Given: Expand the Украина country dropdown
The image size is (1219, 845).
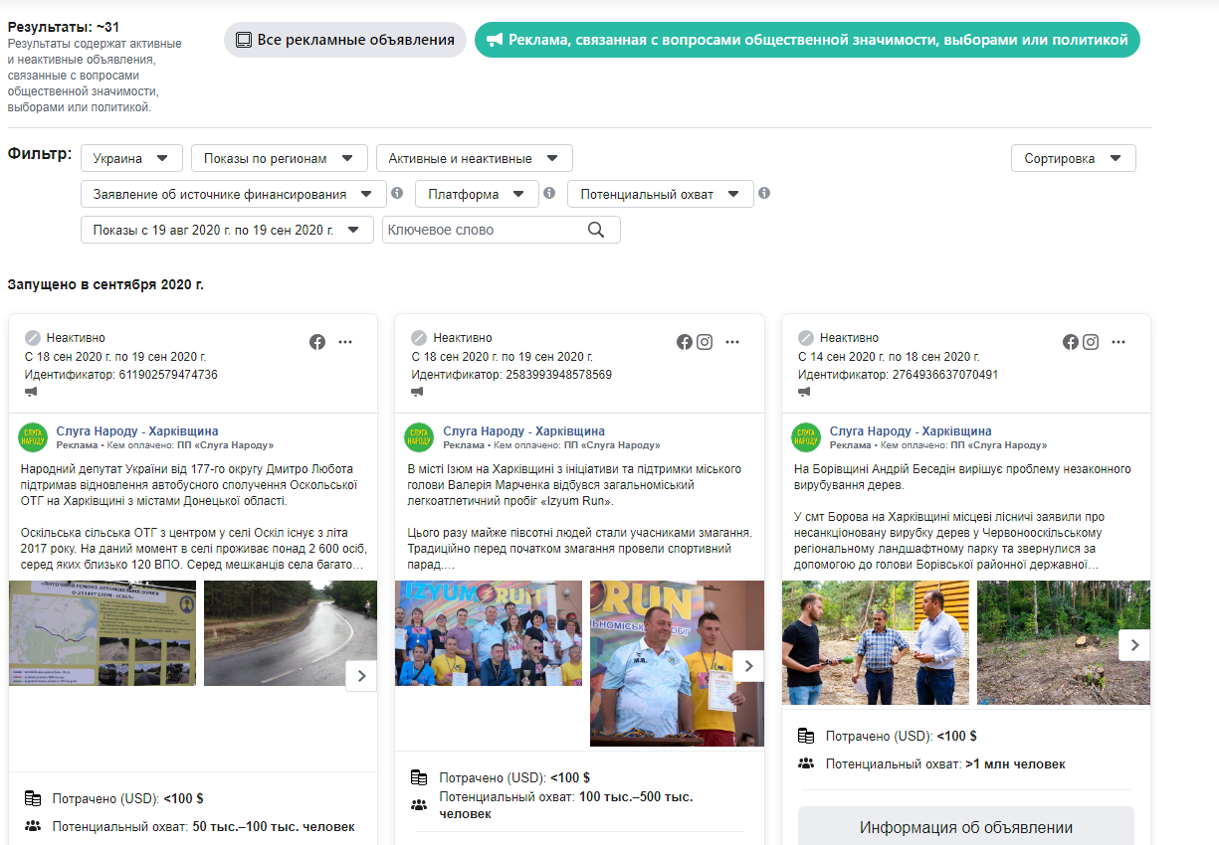Looking at the screenshot, I should (131, 158).
